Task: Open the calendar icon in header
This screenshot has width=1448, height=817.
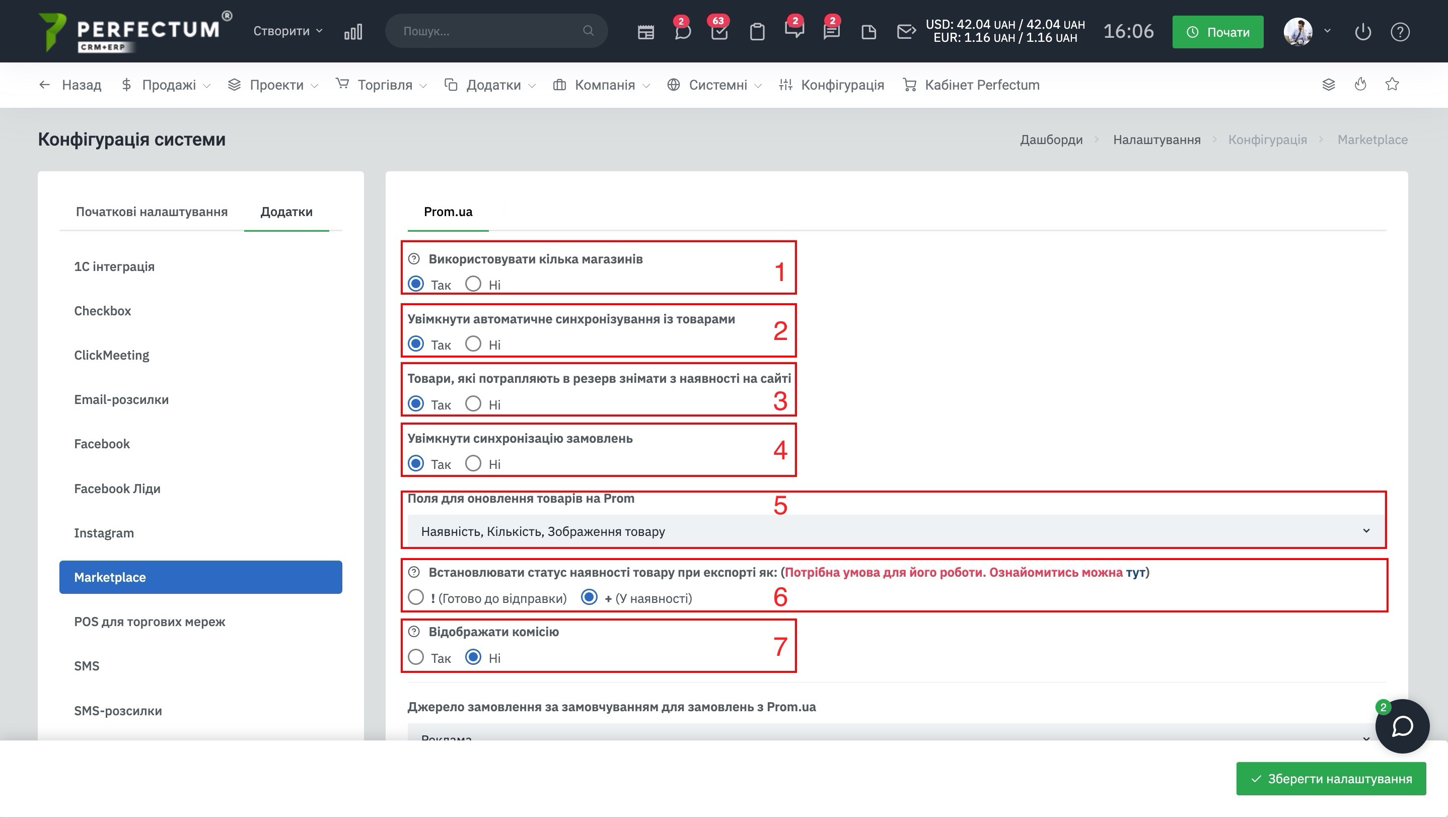Action: (645, 32)
